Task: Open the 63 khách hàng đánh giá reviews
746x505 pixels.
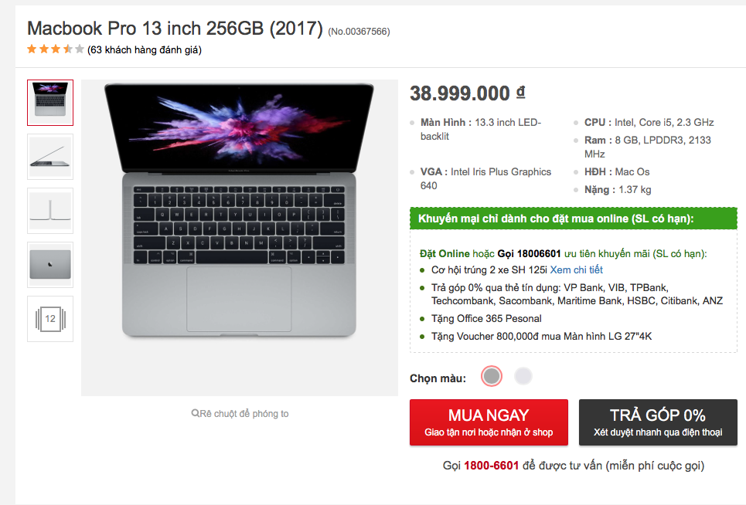Action: (144, 50)
